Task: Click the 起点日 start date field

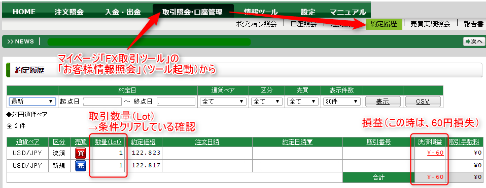Action: click(102, 101)
